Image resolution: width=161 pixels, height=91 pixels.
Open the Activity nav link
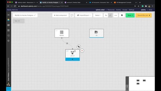click(118, 10)
